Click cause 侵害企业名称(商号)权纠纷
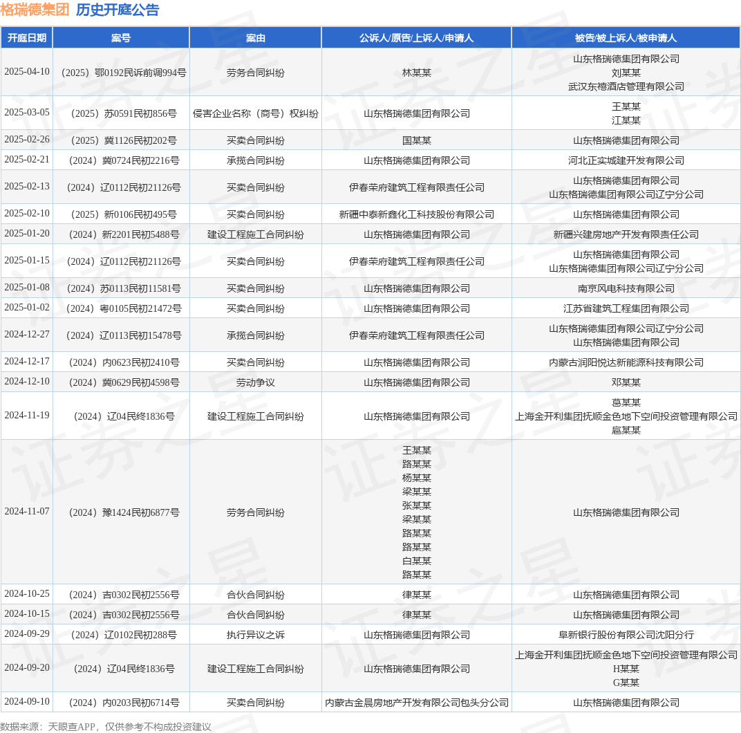Viewport: 741px width, 733px height. (256, 113)
